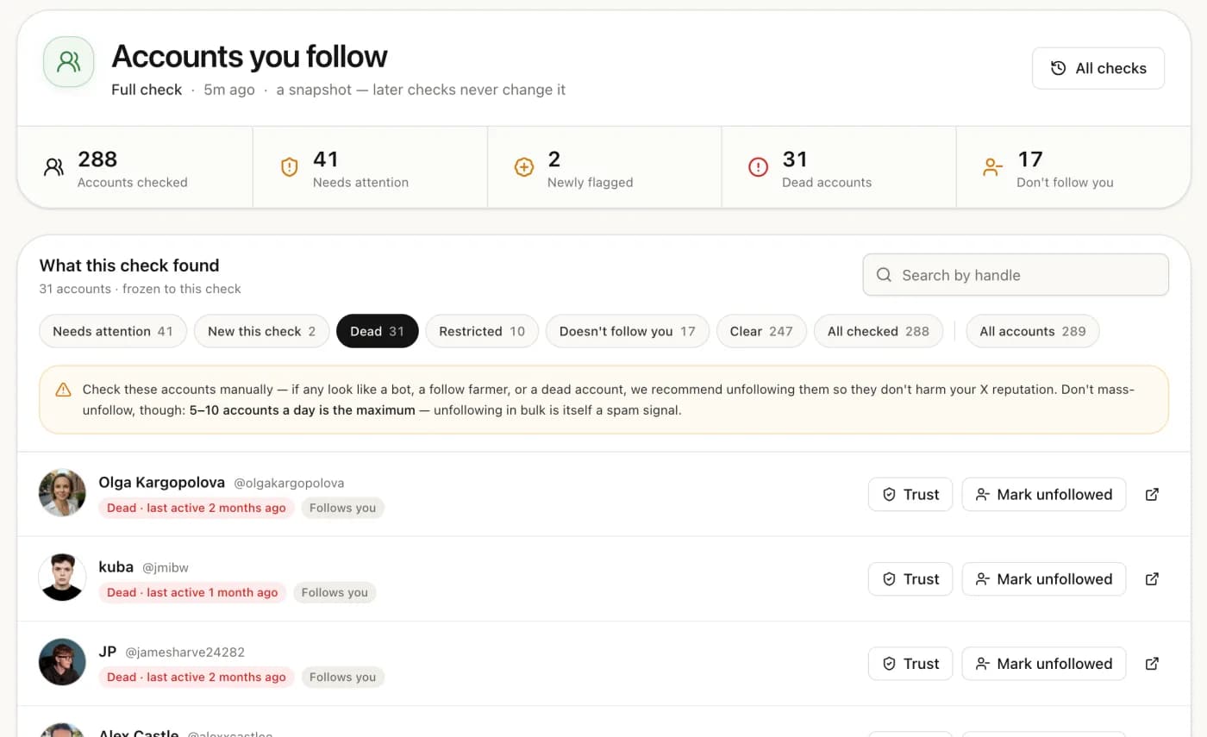Click kuba's avatar
Image resolution: width=1207 pixels, height=737 pixels.
pos(62,578)
